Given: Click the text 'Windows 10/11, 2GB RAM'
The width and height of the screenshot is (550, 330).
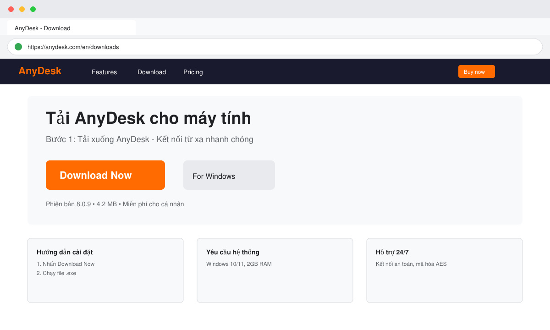Looking at the screenshot, I should click(x=239, y=264).
